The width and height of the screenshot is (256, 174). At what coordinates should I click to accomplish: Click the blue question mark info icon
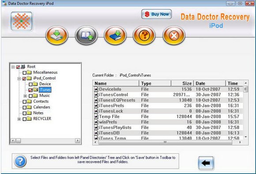(20, 161)
